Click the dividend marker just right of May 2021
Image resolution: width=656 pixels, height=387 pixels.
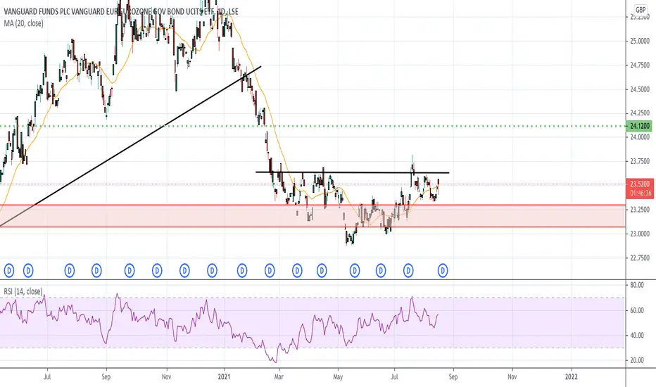tap(354, 271)
